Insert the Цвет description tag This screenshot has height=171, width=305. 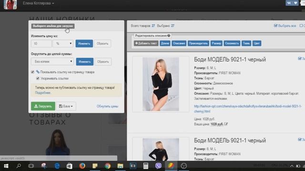(257, 43)
